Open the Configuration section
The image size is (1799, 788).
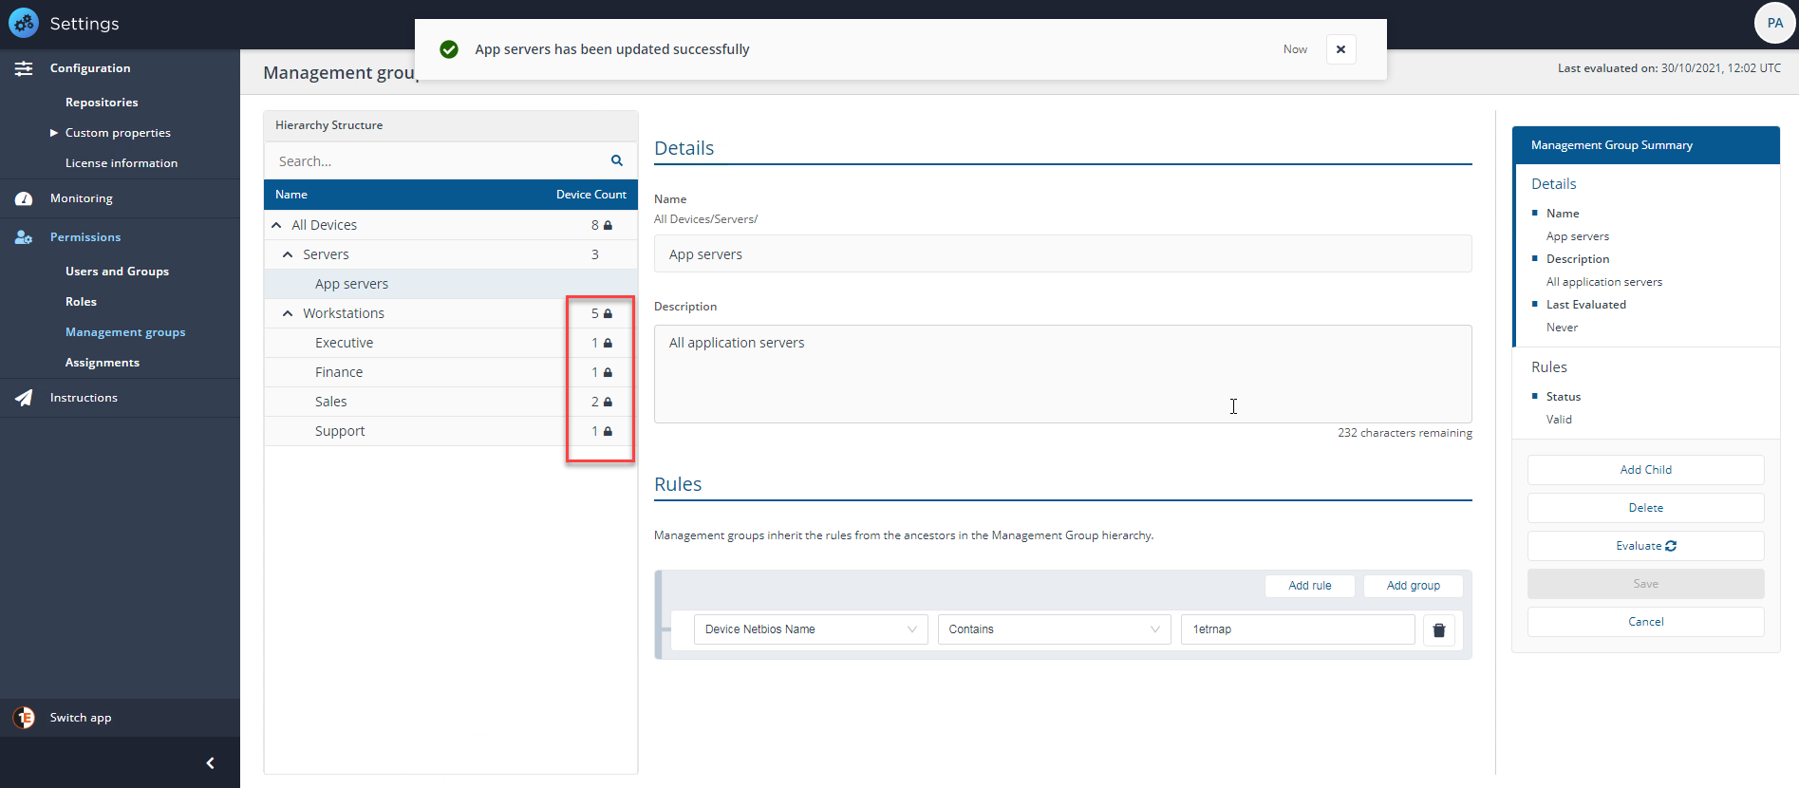pyautogui.click(x=90, y=68)
